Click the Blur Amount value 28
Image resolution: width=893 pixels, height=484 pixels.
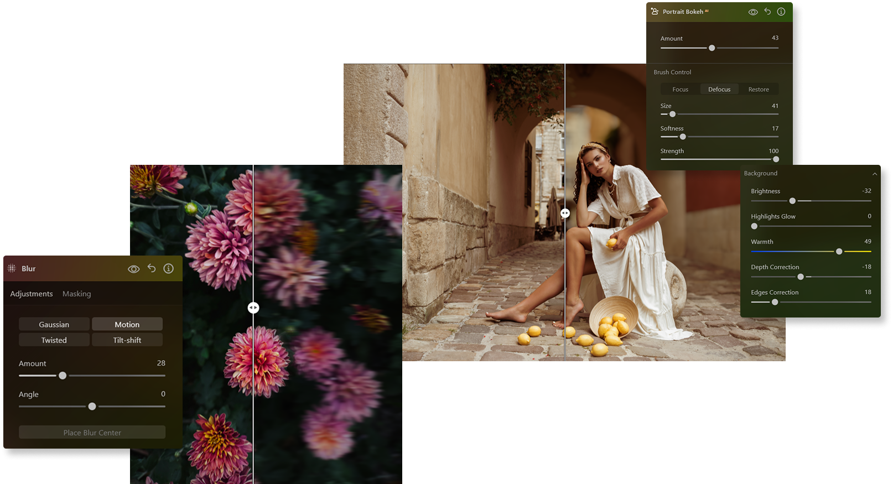161,363
